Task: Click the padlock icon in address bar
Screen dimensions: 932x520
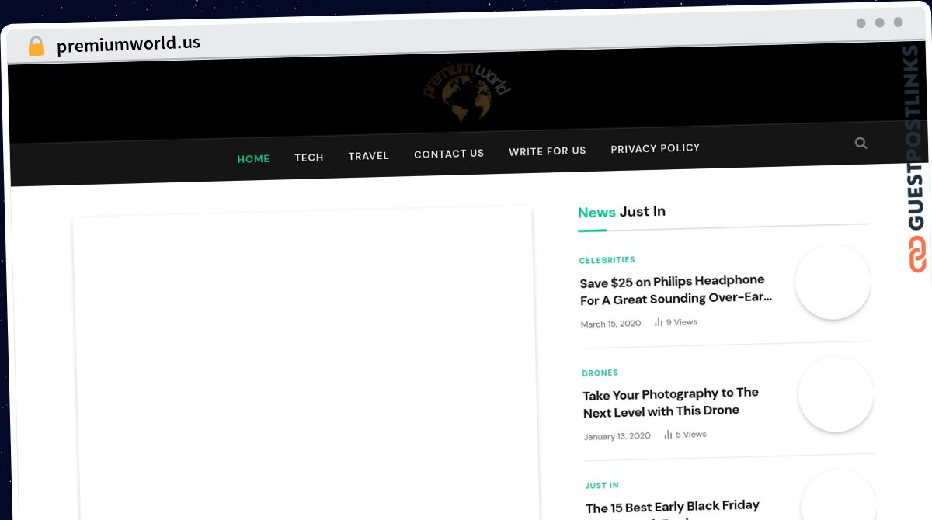Action: [36, 47]
